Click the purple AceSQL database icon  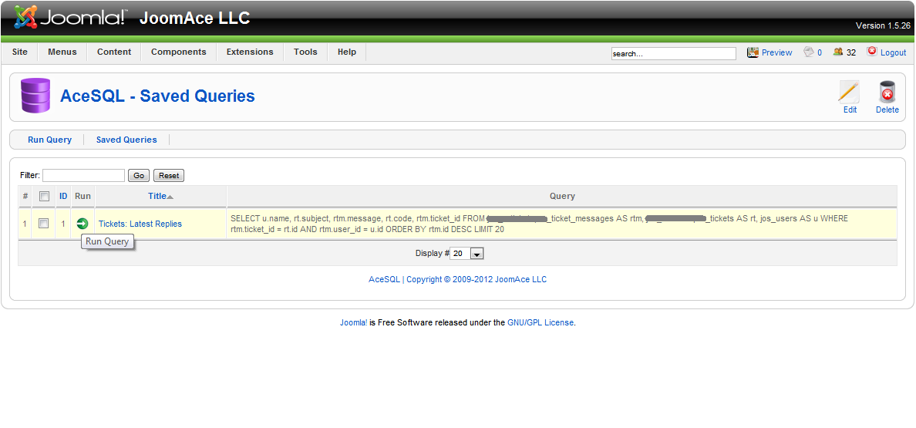pos(35,95)
